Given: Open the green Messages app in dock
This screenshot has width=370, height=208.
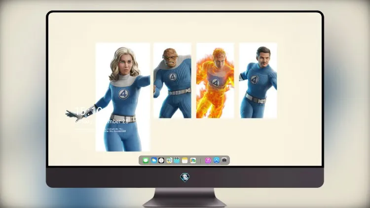Looking at the screenshot, I should [146, 160].
